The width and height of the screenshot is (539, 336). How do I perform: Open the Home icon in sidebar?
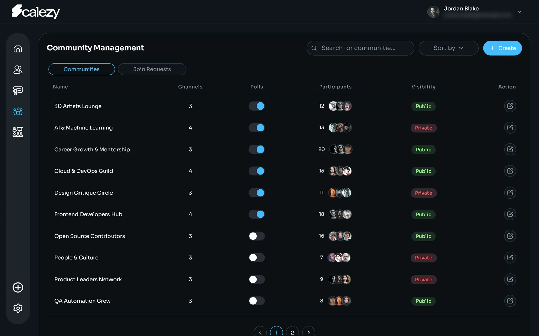(18, 48)
